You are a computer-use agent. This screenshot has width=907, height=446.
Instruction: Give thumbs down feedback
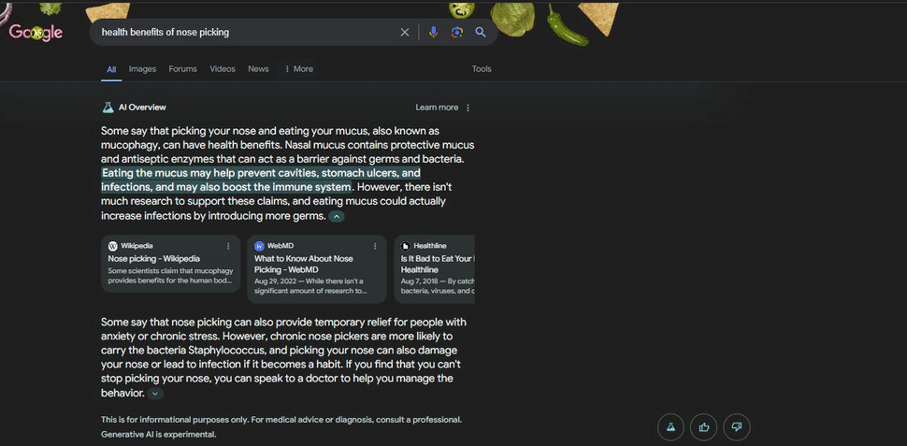pos(737,427)
